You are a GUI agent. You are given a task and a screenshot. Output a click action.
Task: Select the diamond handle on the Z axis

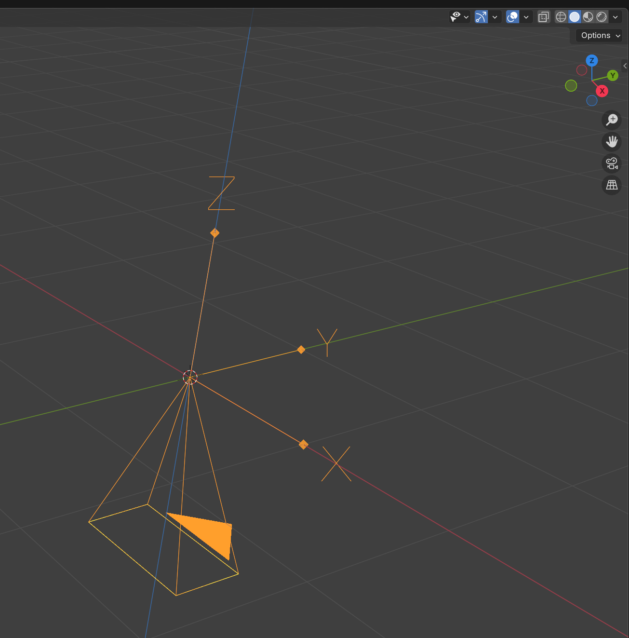click(x=214, y=233)
